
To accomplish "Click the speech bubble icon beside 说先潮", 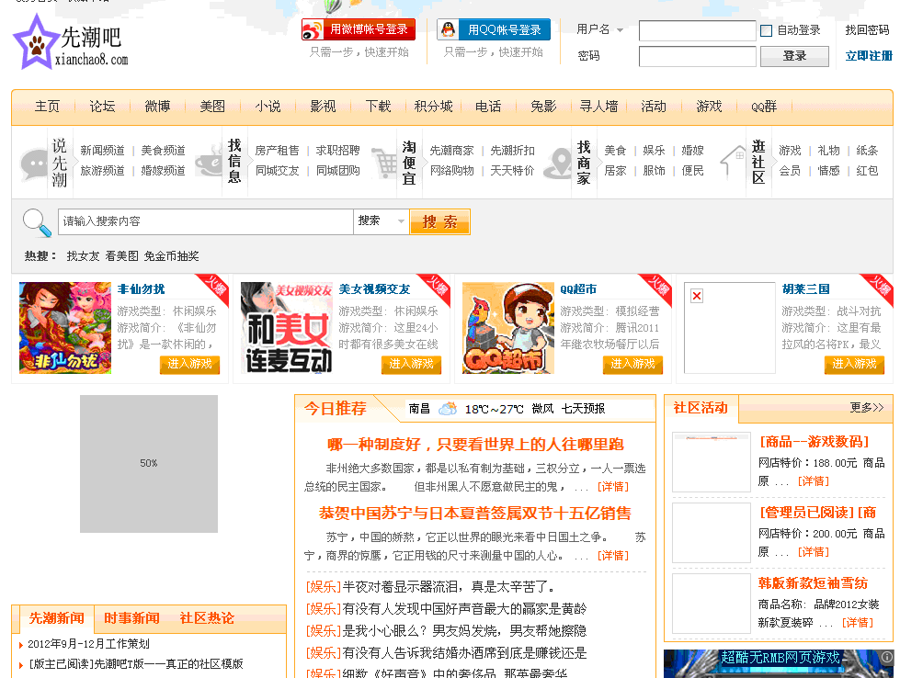I will click(x=33, y=164).
